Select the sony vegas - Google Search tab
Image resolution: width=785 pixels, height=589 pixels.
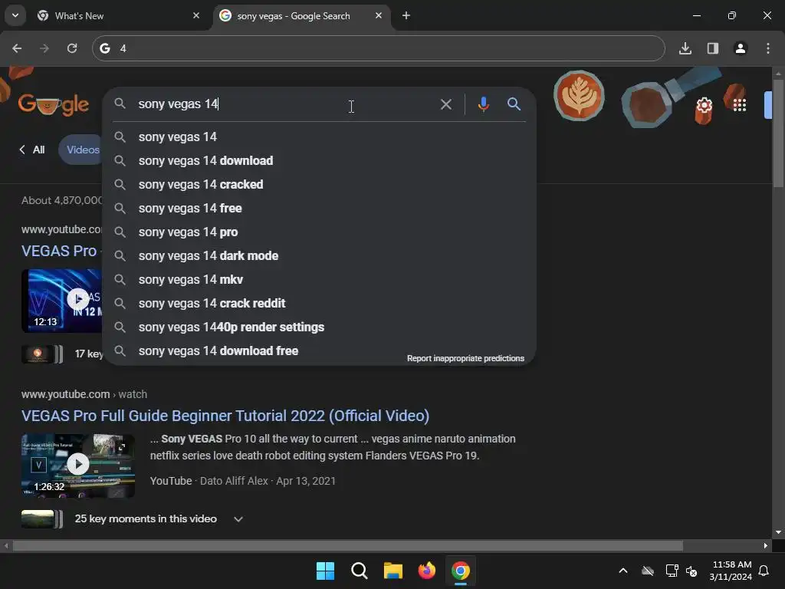(x=301, y=16)
